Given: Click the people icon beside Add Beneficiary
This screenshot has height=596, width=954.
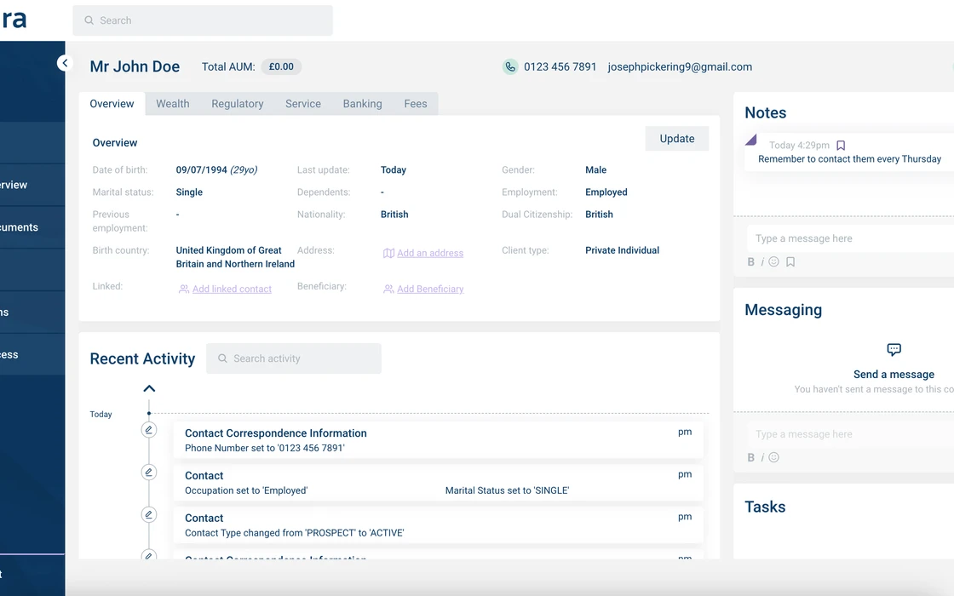Looking at the screenshot, I should pyautogui.click(x=388, y=289).
